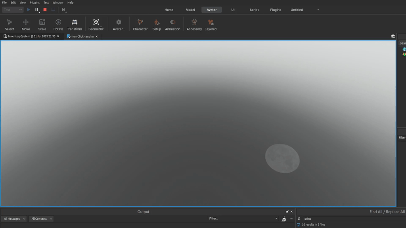Select the Move tool
Screen dimensions: 406x228
tap(25, 24)
